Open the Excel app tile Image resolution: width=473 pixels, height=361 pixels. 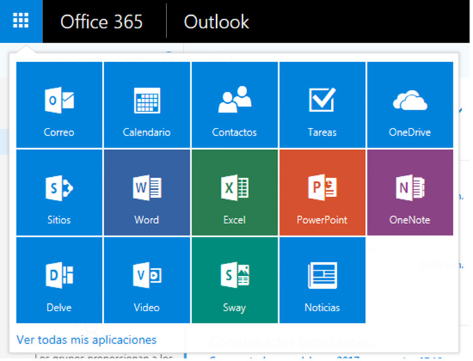click(x=235, y=193)
